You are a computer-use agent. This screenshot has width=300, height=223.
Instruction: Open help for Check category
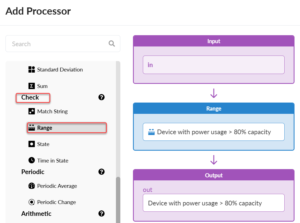[x=101, y=97]
